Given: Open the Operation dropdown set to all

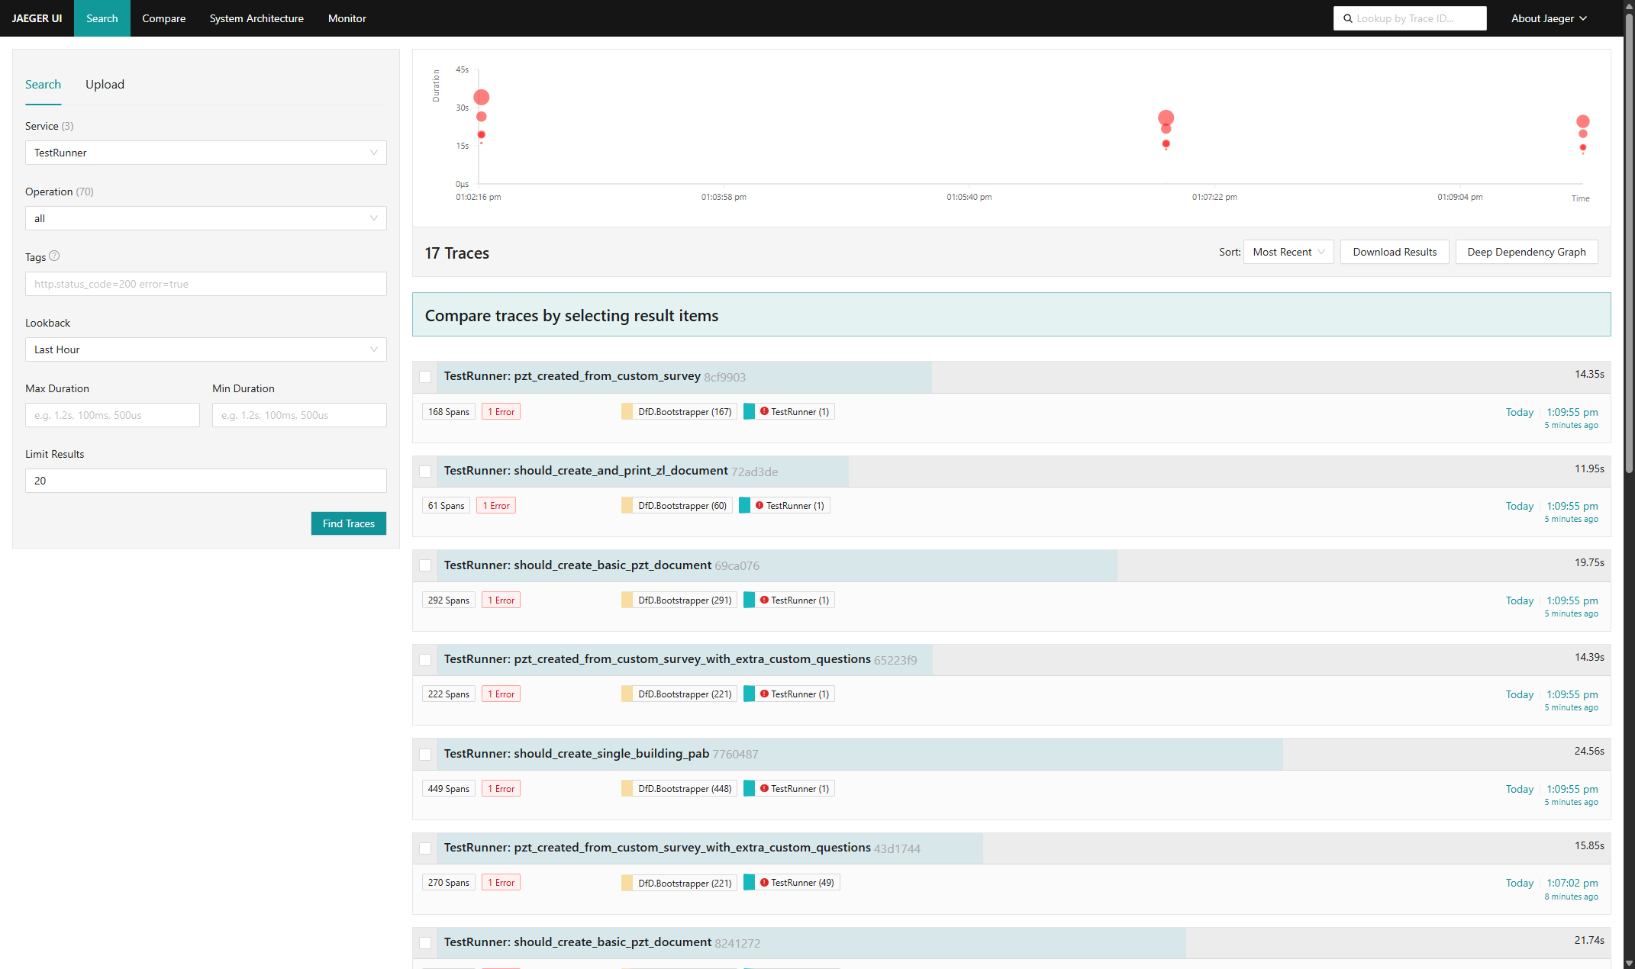Looking at the screenshot, I should (x=206, y=218).
